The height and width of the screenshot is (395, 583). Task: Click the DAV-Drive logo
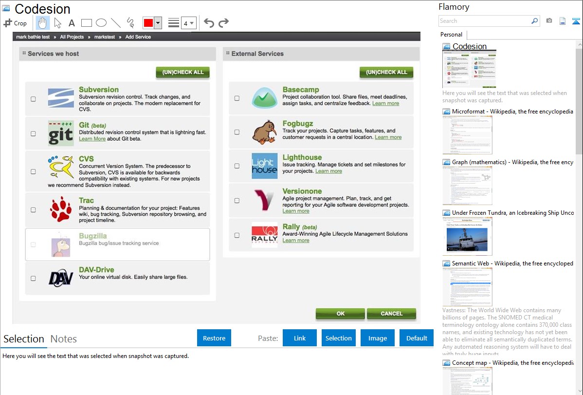point(61,278)
